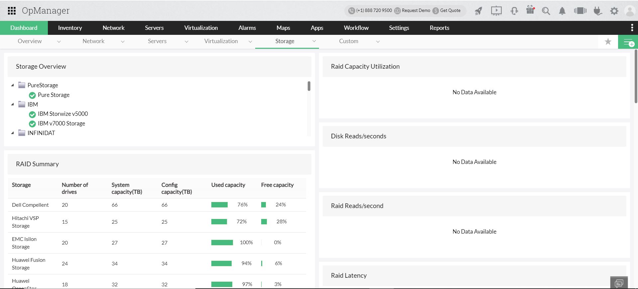Viewport: 638px width, 289px height.
Task: Click the headset support icon
Action: [x=514, y=11]
